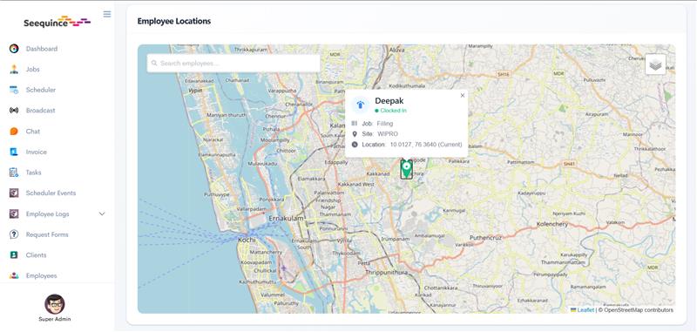Open the Tasks menu item

[33, 173]
